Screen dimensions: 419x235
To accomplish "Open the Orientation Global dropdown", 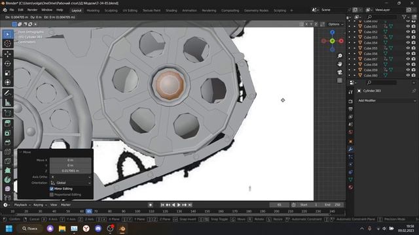I will click(71, 183).
